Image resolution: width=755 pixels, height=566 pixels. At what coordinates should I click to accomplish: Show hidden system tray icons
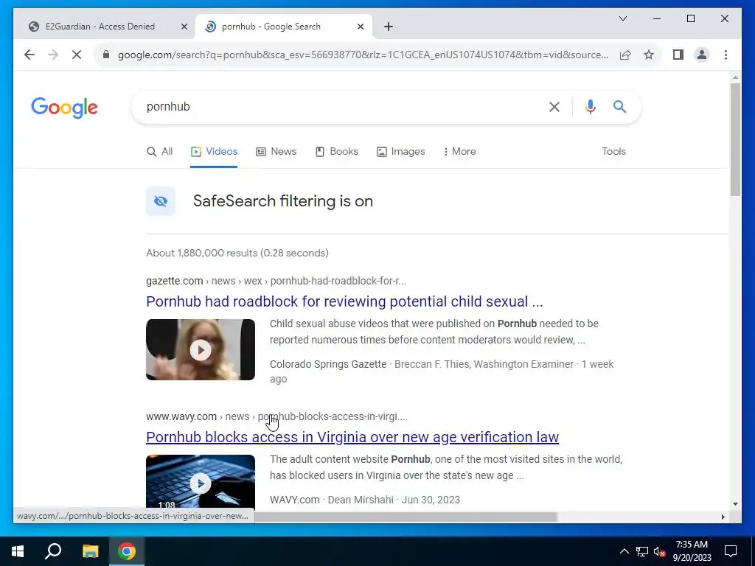624,551
